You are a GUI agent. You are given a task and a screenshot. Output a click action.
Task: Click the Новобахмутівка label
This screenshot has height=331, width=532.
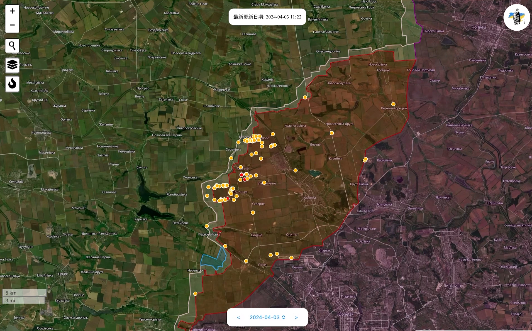[x=338, y=83]
